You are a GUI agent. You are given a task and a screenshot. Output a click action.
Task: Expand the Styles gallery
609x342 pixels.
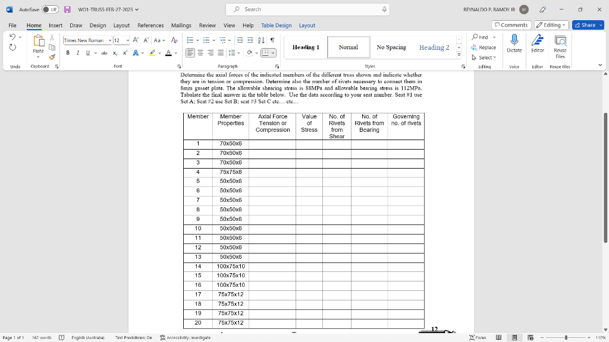(459, 55)
